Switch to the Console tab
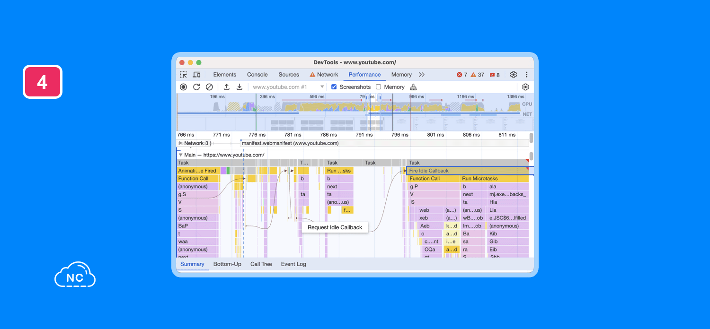 click(x=257, y=75)
